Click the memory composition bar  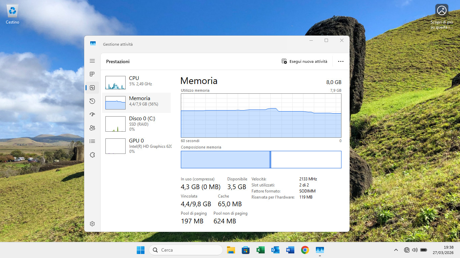coord(261,160)
